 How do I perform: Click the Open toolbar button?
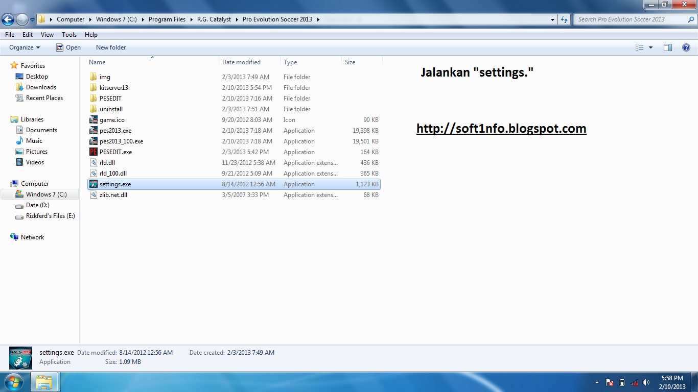68,47
